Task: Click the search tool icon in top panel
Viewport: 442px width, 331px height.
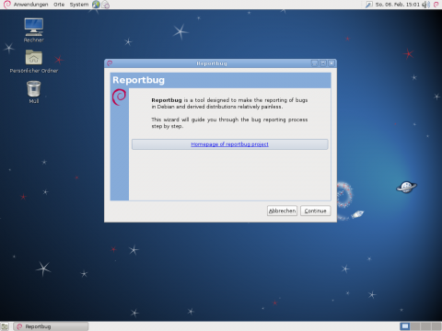Action: pyautogui.click(x=369, y=5)
